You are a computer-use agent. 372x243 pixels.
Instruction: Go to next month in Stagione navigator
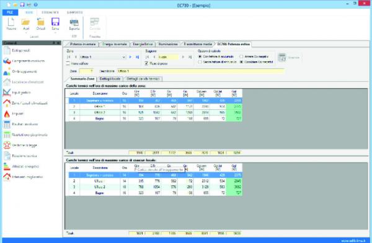tap(183, 57)
